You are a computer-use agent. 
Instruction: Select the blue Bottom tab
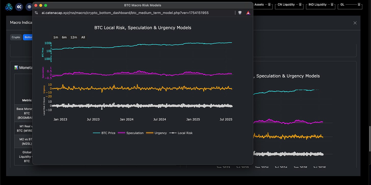[x=28, y=37]
